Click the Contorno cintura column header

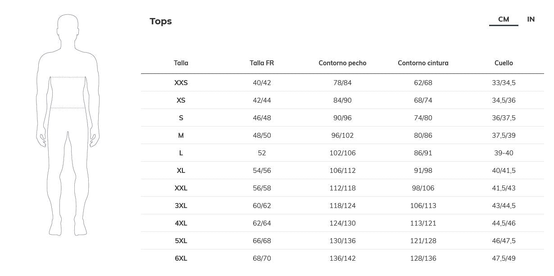coord(423,63)
